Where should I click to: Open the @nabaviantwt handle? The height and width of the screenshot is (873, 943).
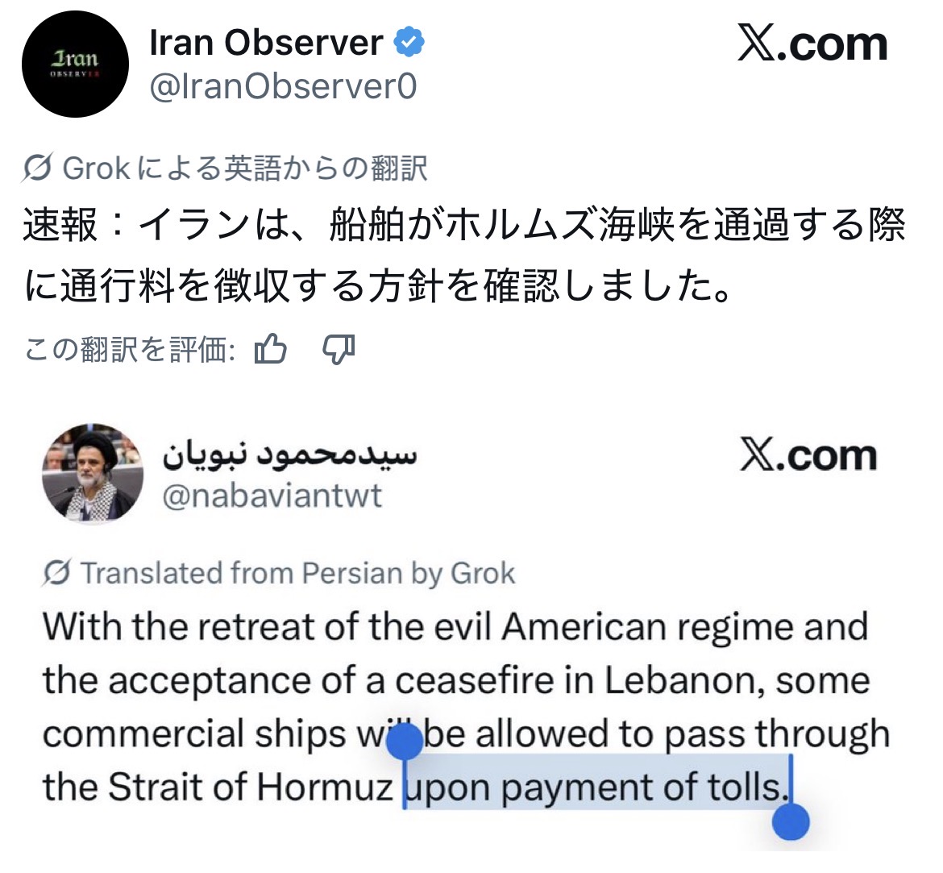tap(272, 497)
